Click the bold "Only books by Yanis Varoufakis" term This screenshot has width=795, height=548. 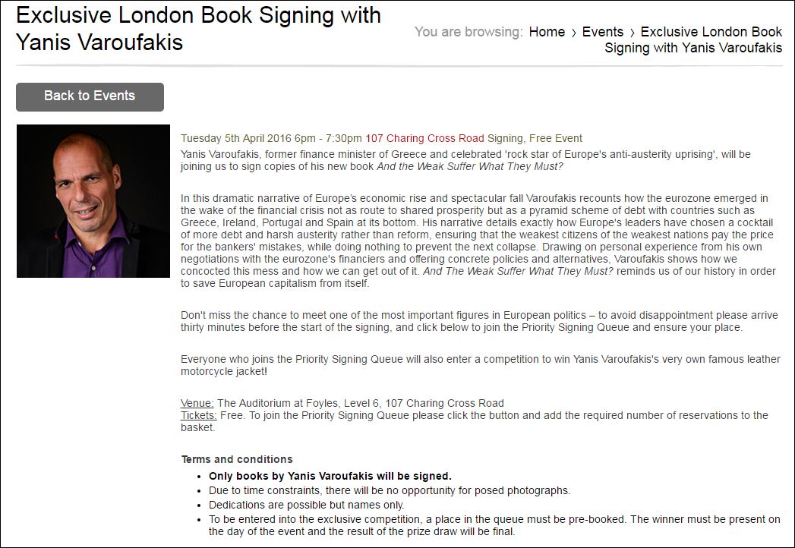tap(330, 476)
